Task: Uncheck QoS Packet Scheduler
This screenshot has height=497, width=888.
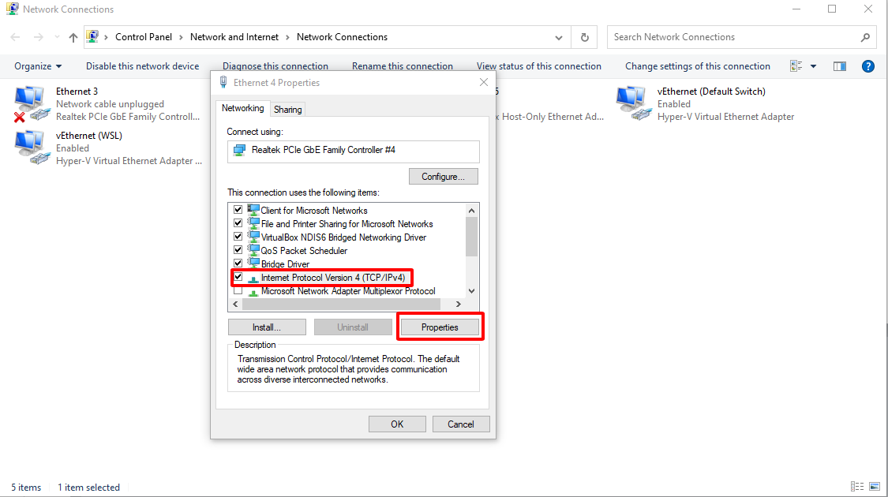Action: pyautogui.click(x=238, y=250)
